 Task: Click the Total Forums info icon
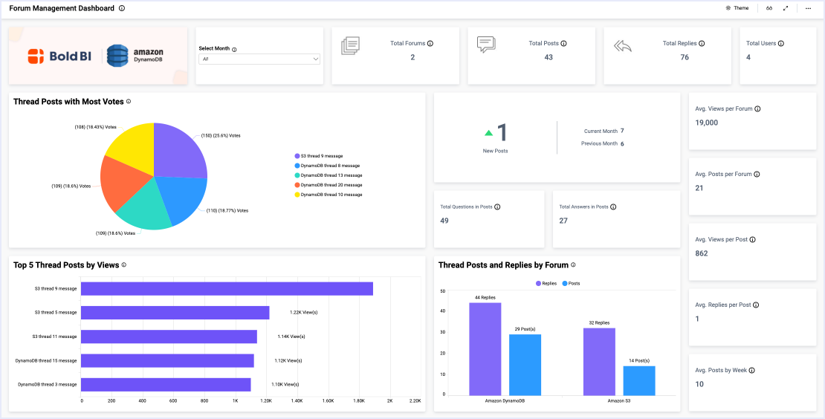click(430, 44)
